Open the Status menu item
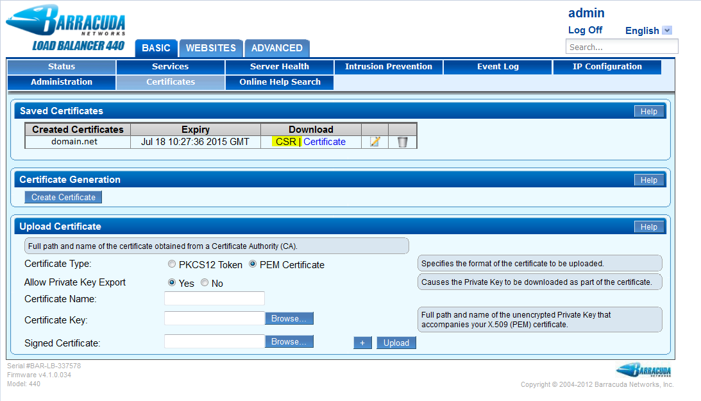 62,67
